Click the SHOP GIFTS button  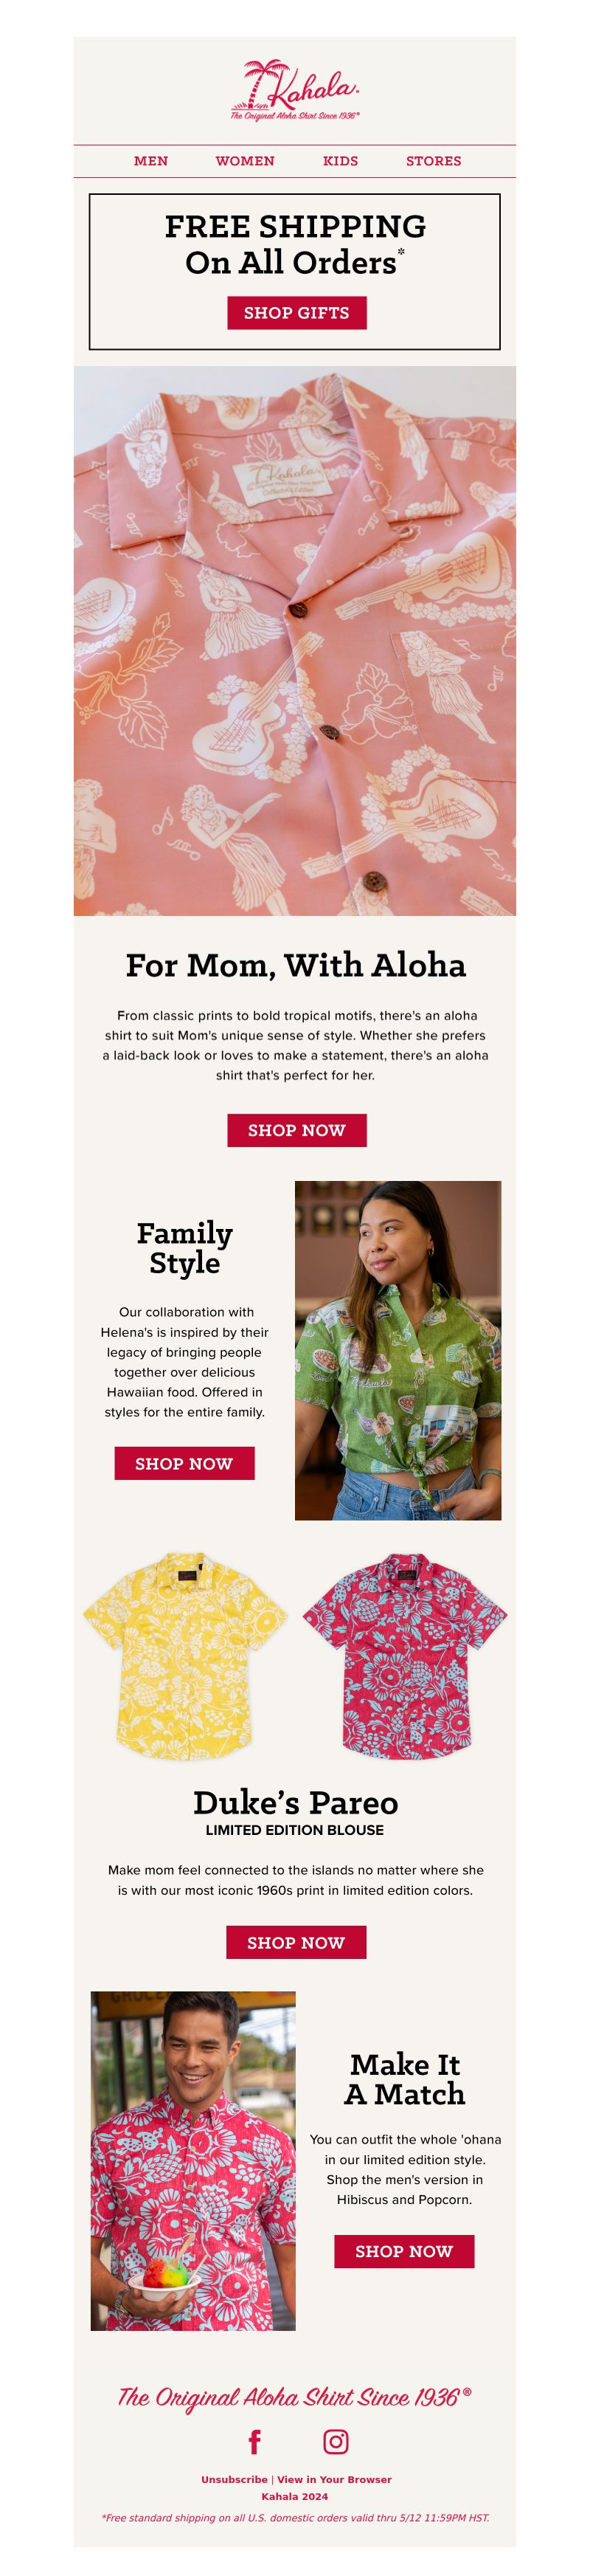(297, 313)
